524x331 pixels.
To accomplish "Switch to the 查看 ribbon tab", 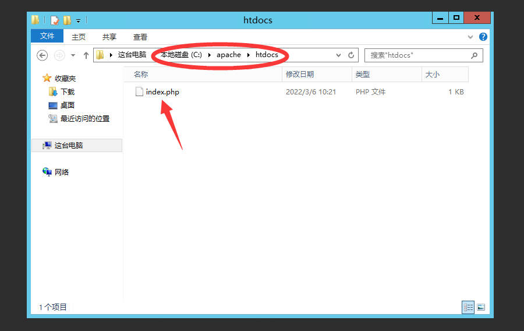I will pos(140,37).
